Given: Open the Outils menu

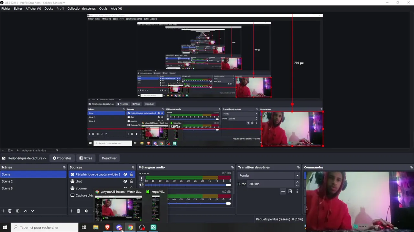Looking at the screenshot, I should [x=103, y=8].
